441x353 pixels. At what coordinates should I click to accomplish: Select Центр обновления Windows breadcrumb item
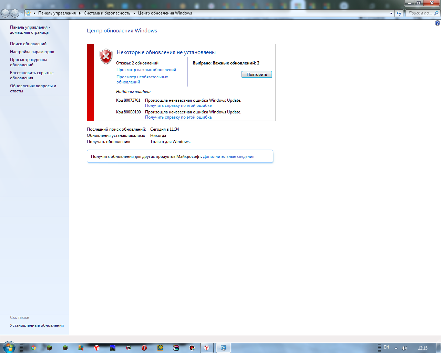[165, 13]
